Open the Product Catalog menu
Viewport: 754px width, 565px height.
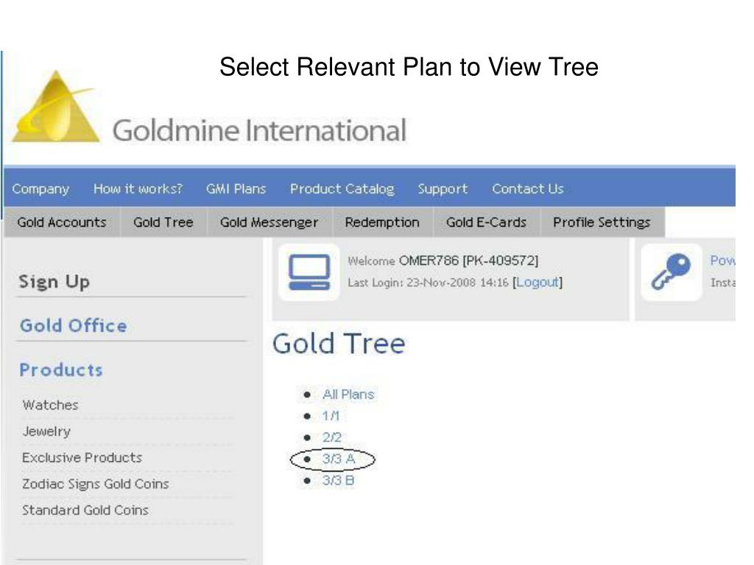[342, 189]
